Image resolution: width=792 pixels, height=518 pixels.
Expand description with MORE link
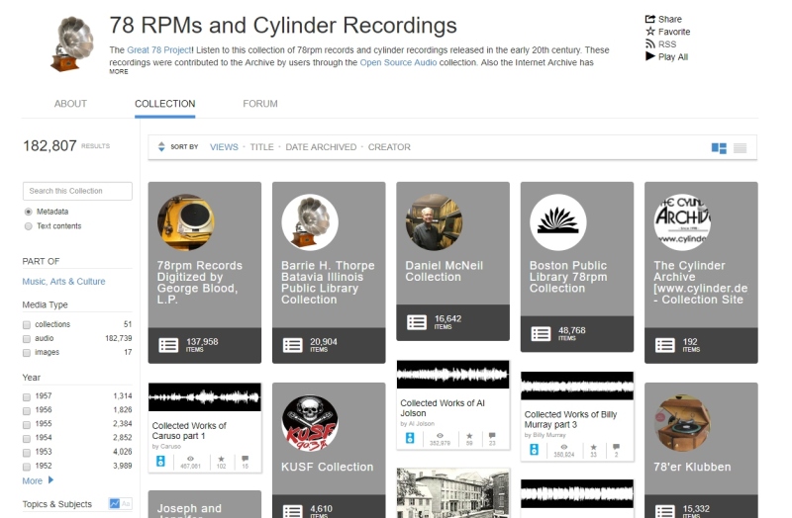click(119, 71)
